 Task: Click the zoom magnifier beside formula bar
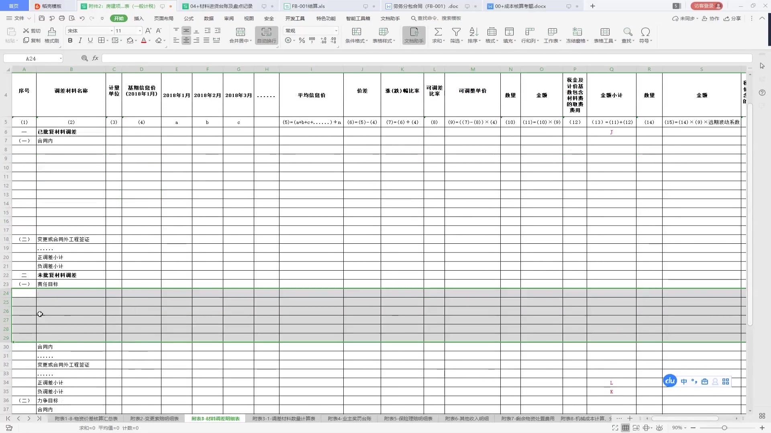85,58
